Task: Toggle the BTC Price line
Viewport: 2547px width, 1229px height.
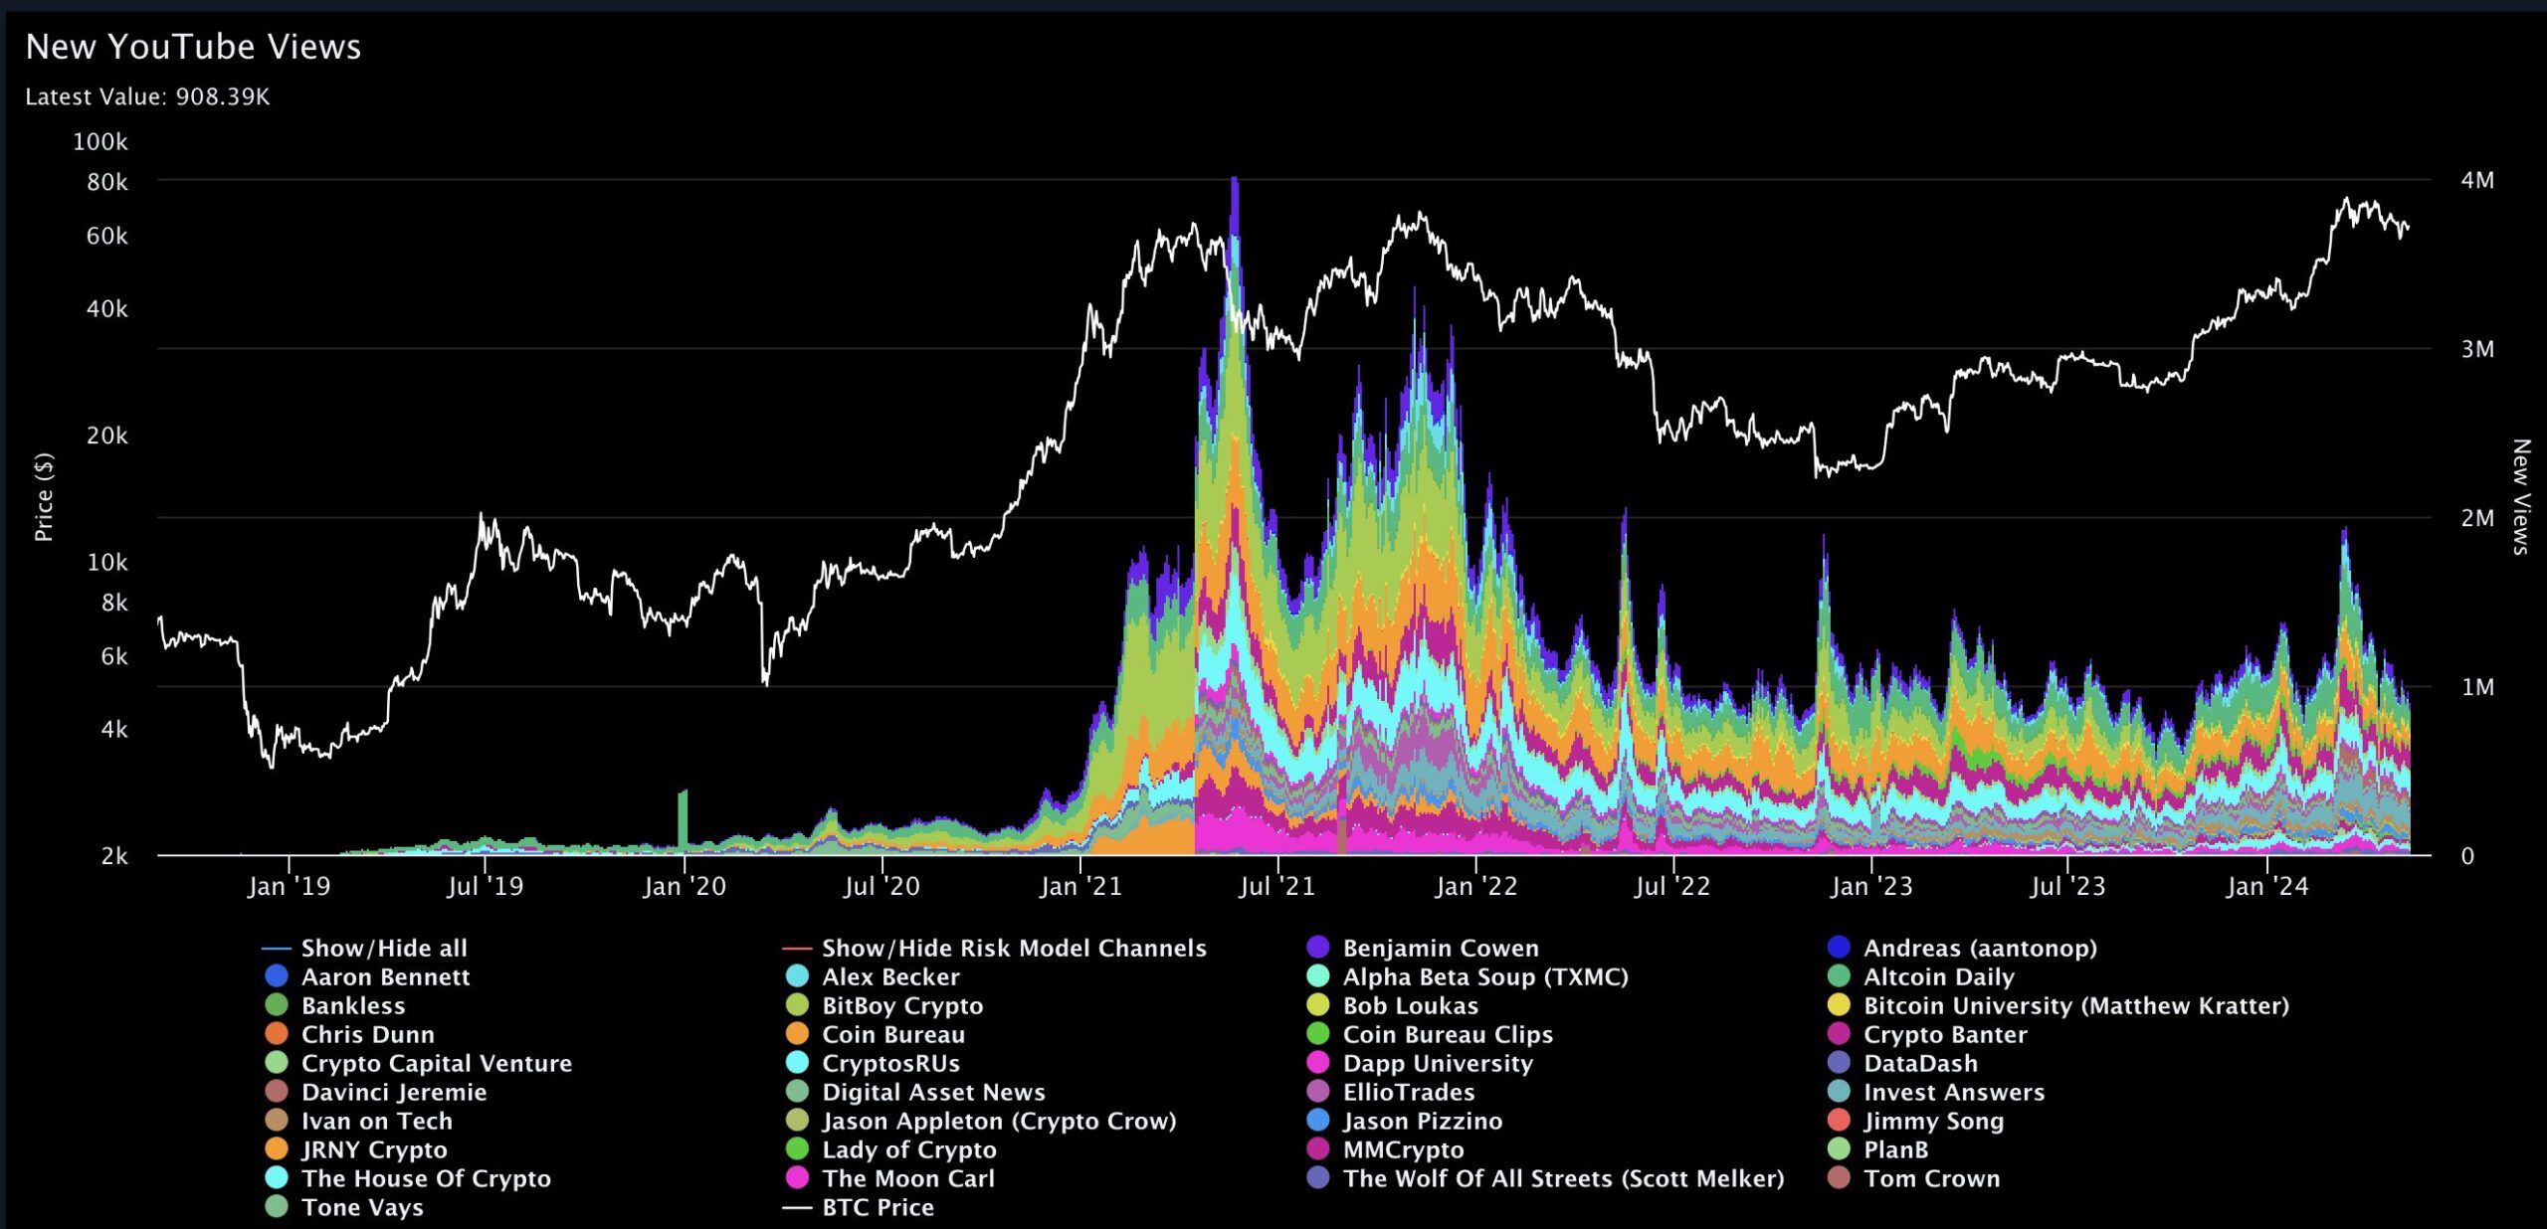Action: [877, 1207]
